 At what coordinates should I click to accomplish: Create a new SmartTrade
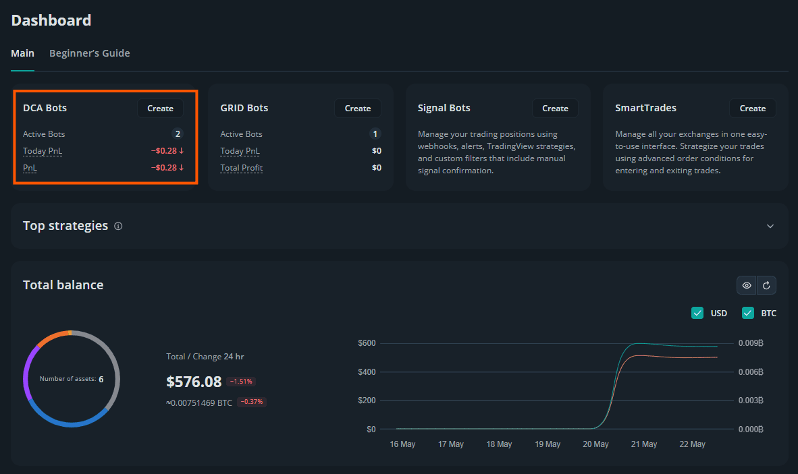pos(753,108)
